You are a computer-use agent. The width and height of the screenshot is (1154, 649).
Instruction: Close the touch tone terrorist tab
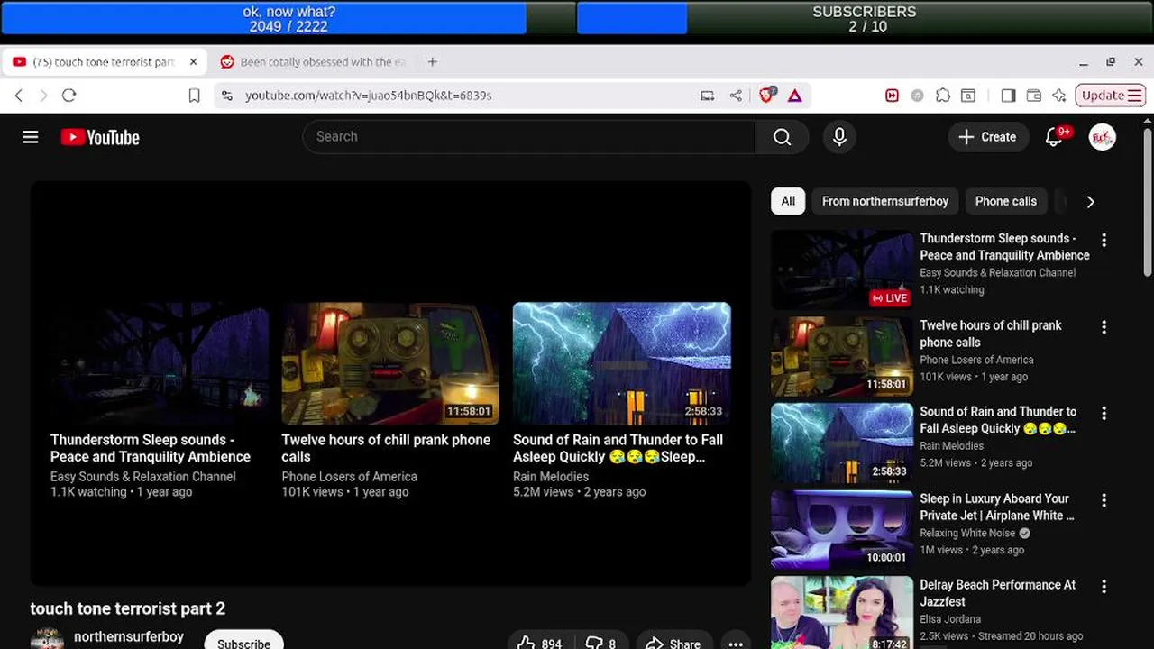[193, 62]
